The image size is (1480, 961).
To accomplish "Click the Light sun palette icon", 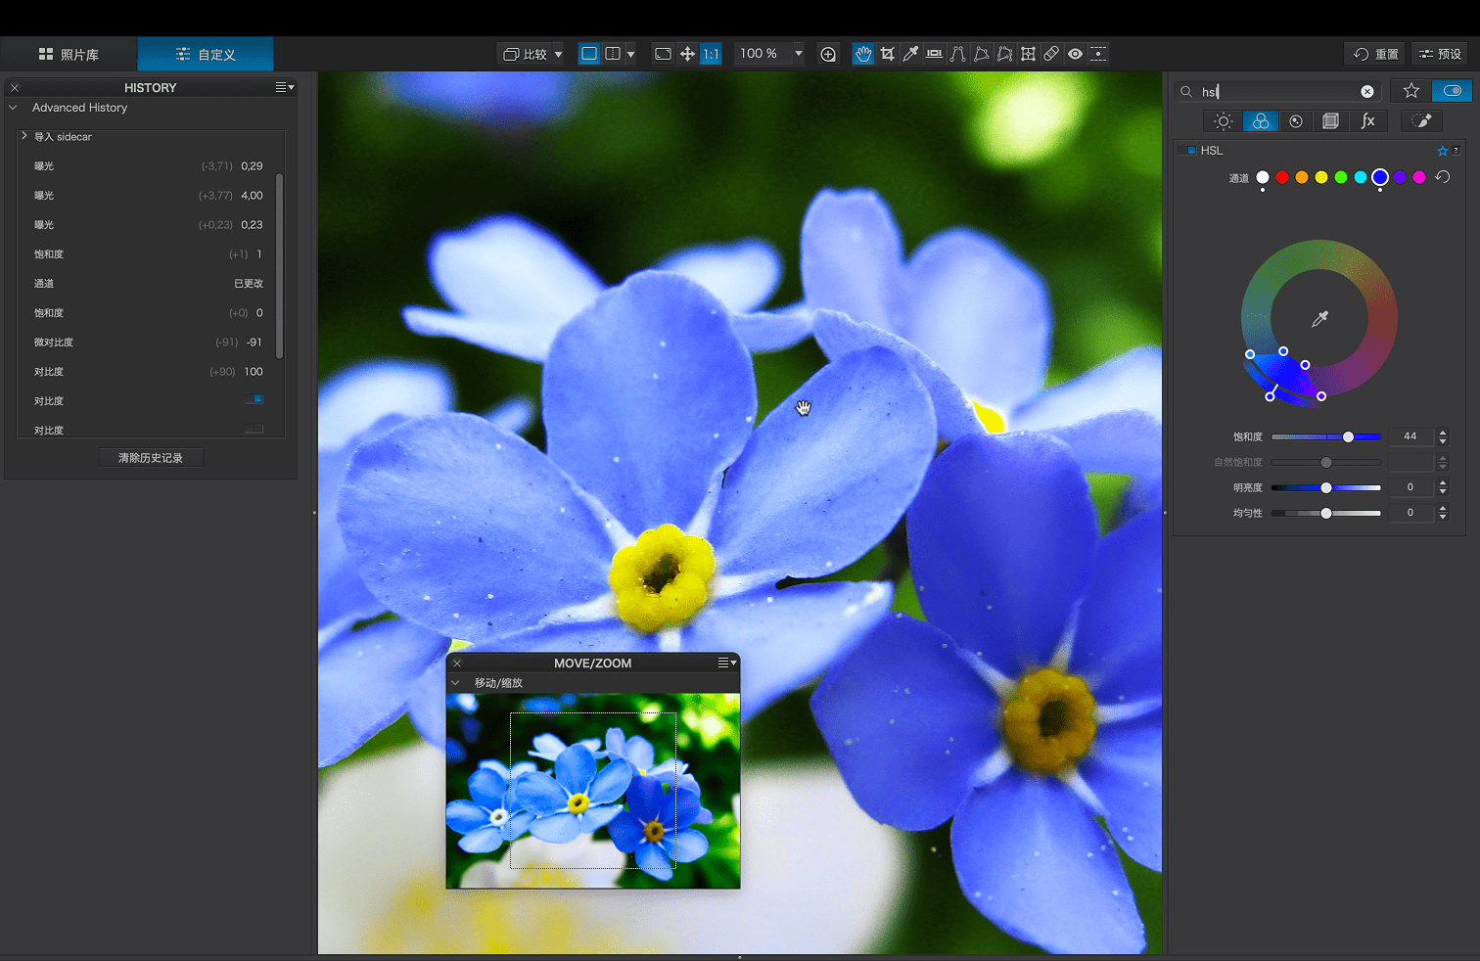I will click(x=1223, y=121).
